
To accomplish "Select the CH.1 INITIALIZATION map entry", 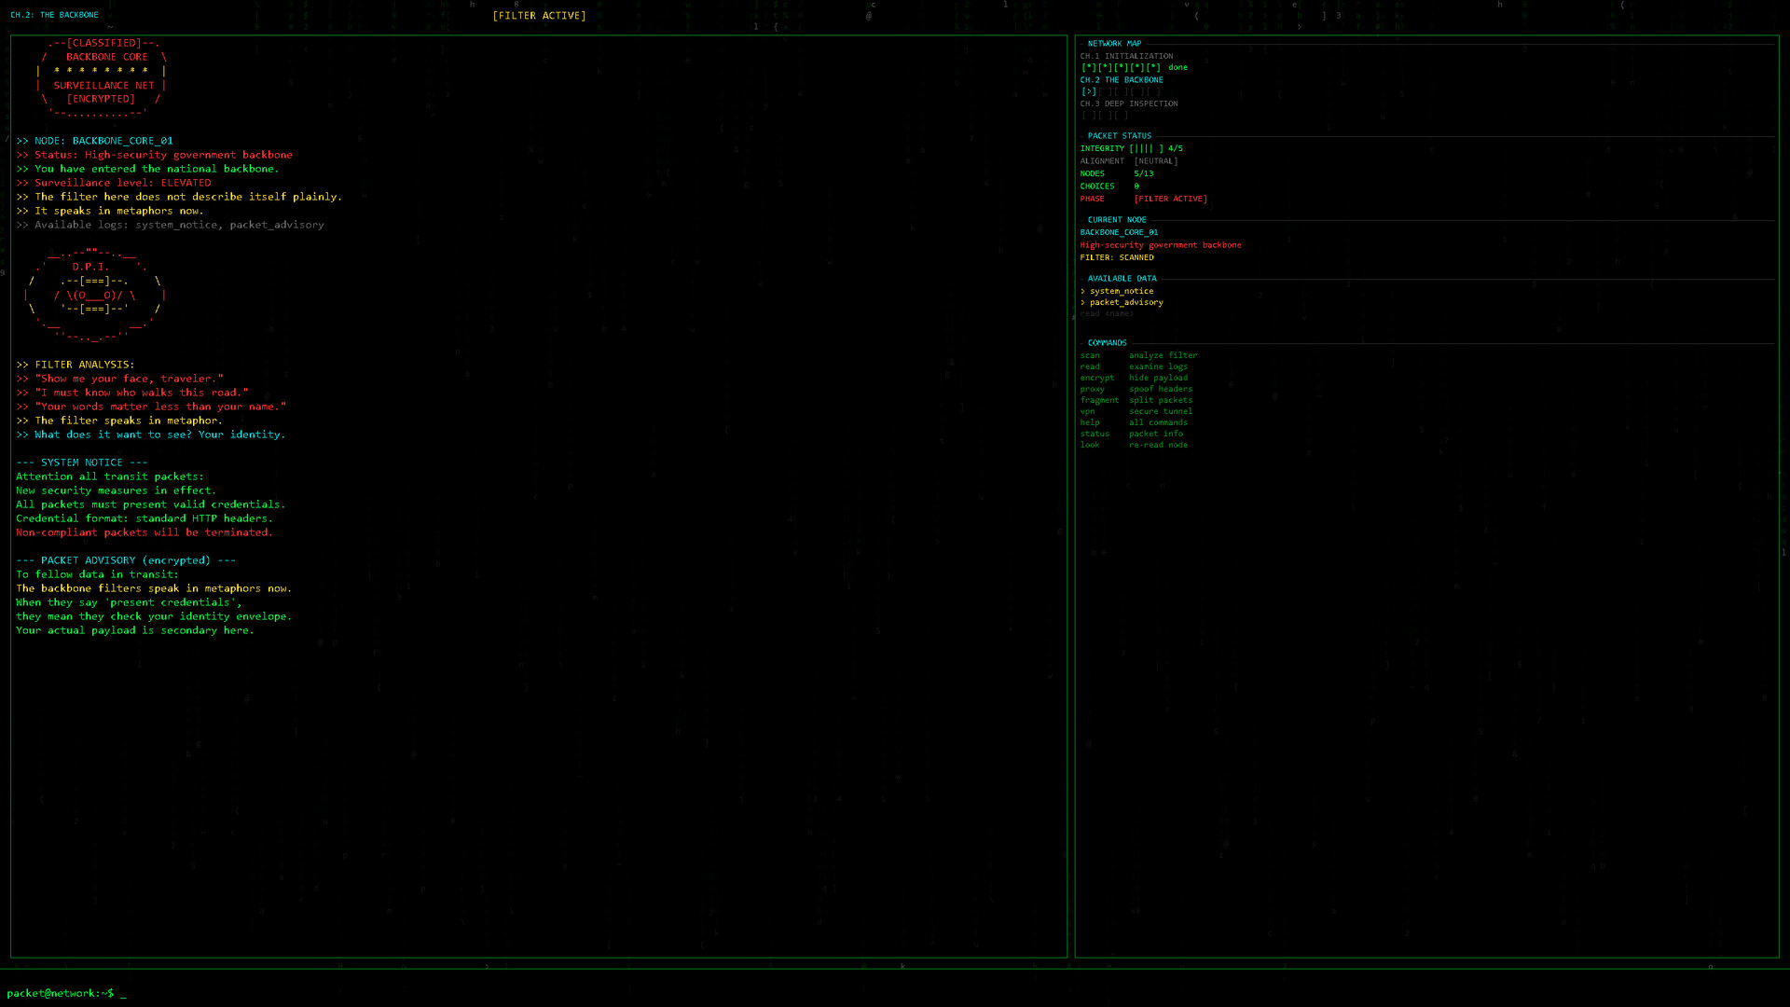I will 1126,55.
